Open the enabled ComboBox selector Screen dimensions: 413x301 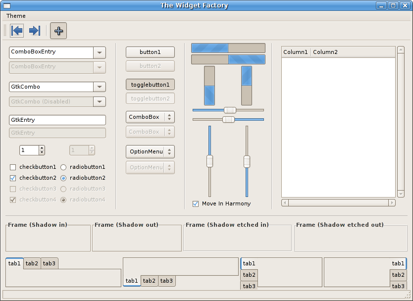[150, 117]
